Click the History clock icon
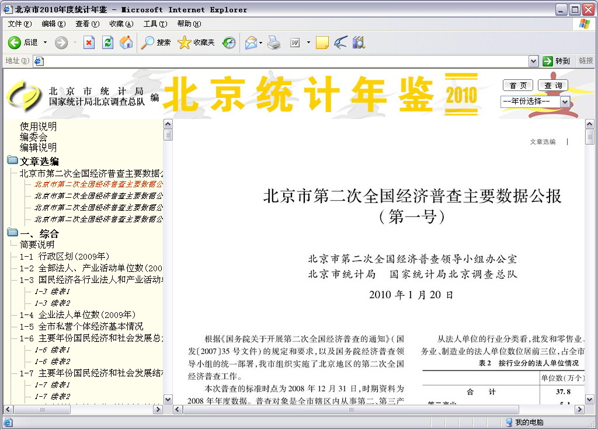The image size is (598, 430). (228, 43)
